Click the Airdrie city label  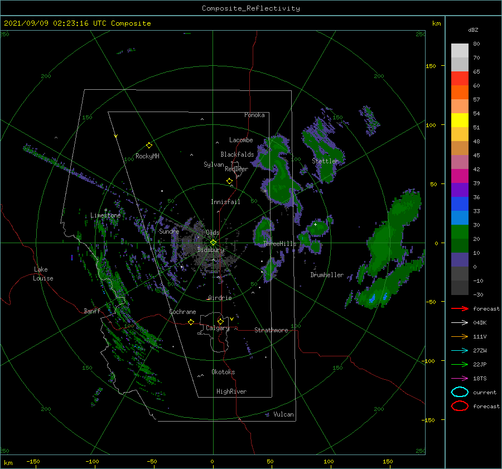(x=220, y=298)
